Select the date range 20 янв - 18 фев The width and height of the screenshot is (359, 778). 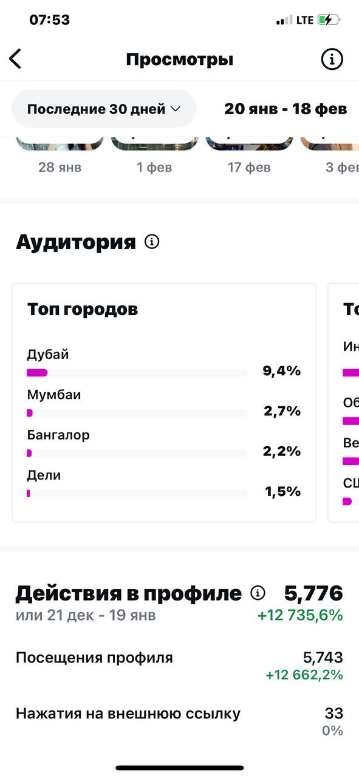[286, 108]
